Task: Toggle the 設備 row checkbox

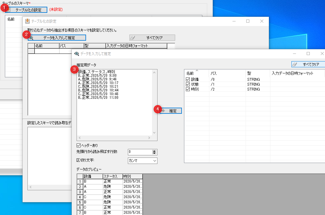Action: 188,79
